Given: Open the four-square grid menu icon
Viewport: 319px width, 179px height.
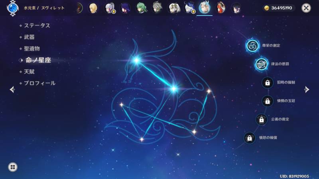Looking at the screenshot, I should [13, 167].
